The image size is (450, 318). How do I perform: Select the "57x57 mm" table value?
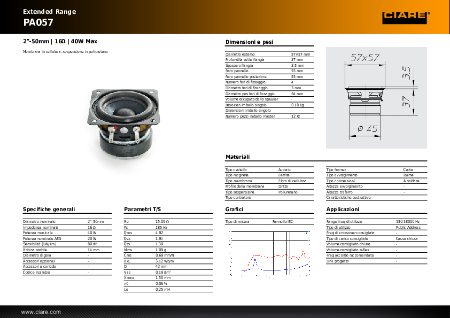click(300, 54)
